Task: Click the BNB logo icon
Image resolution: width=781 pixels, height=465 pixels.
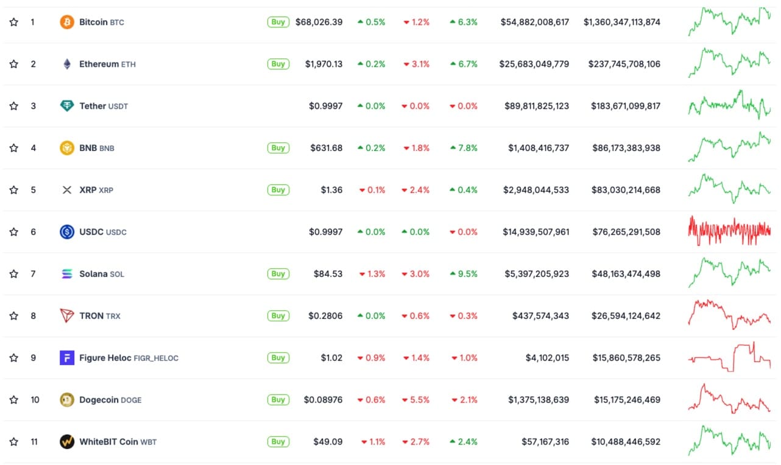Action: click(x=66, y=147)
